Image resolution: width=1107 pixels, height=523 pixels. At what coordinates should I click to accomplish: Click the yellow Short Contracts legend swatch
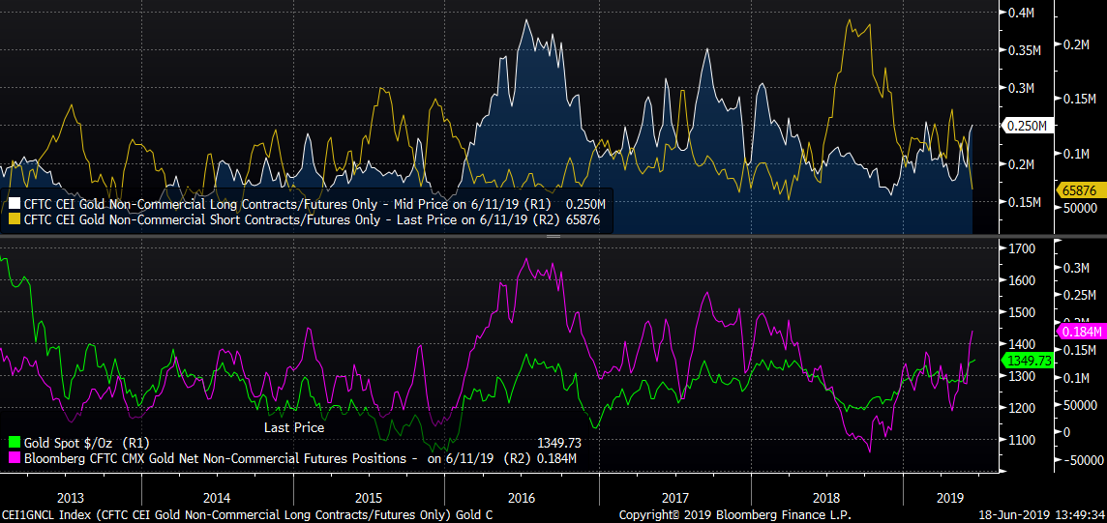pos(14,219)
